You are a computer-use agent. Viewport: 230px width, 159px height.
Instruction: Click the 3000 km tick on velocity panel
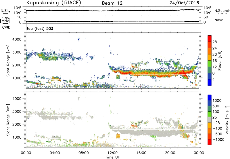(17, 111)
